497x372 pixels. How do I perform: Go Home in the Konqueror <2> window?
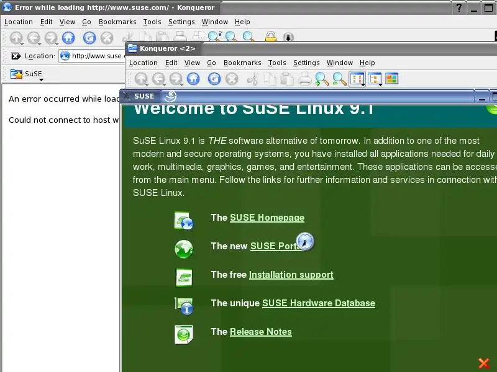[193, 79]
